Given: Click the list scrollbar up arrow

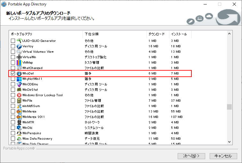Looking at the screenshot, I should (x=229, y=34).
